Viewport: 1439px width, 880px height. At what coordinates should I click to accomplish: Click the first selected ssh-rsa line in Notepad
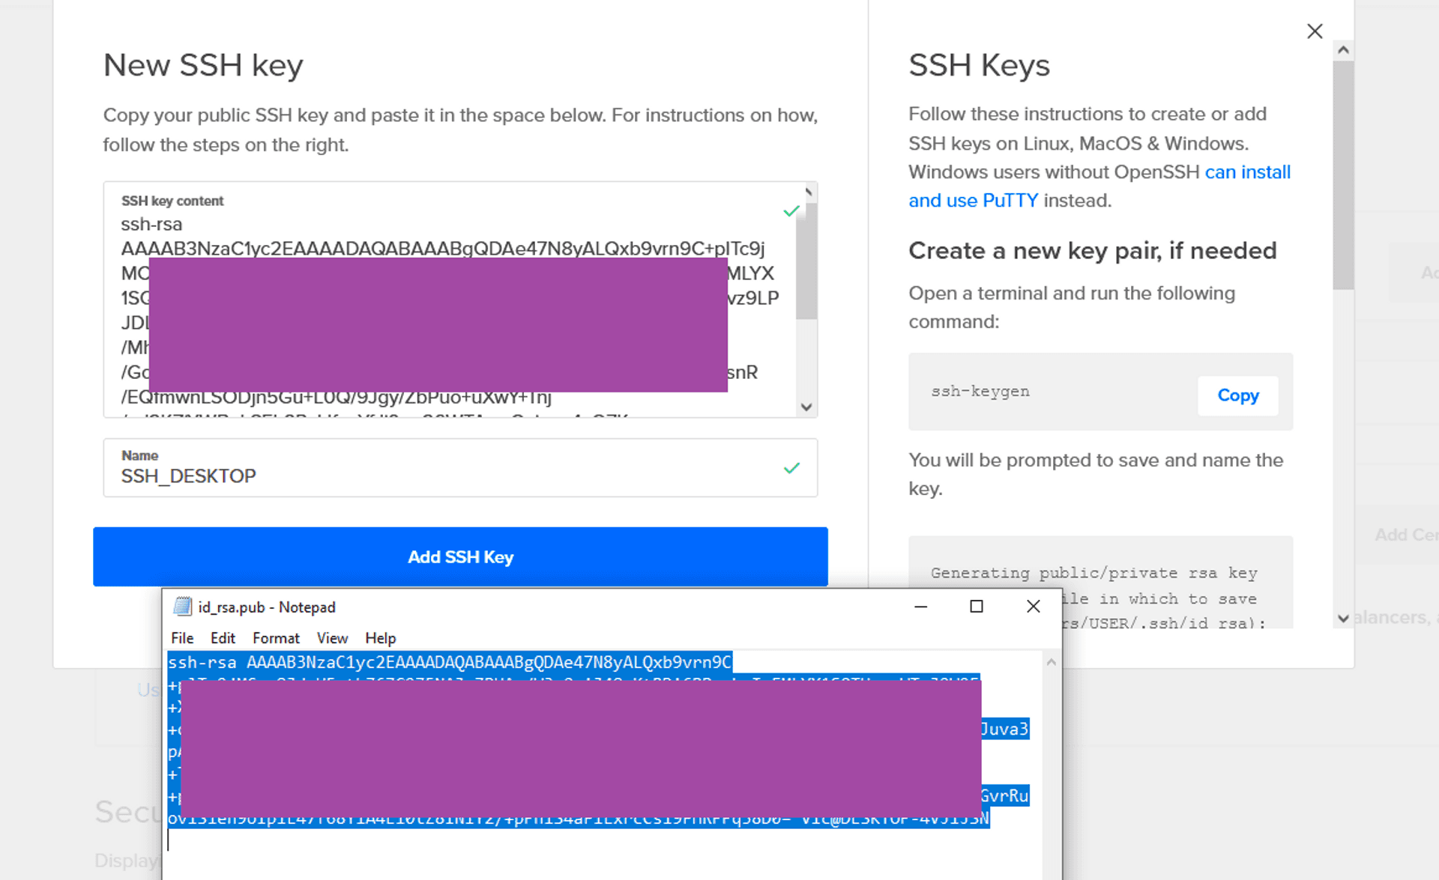click(450, 662)
